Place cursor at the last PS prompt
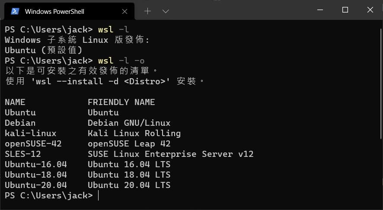Viewport: 383px width, 210px height. [x=98, y=196]
